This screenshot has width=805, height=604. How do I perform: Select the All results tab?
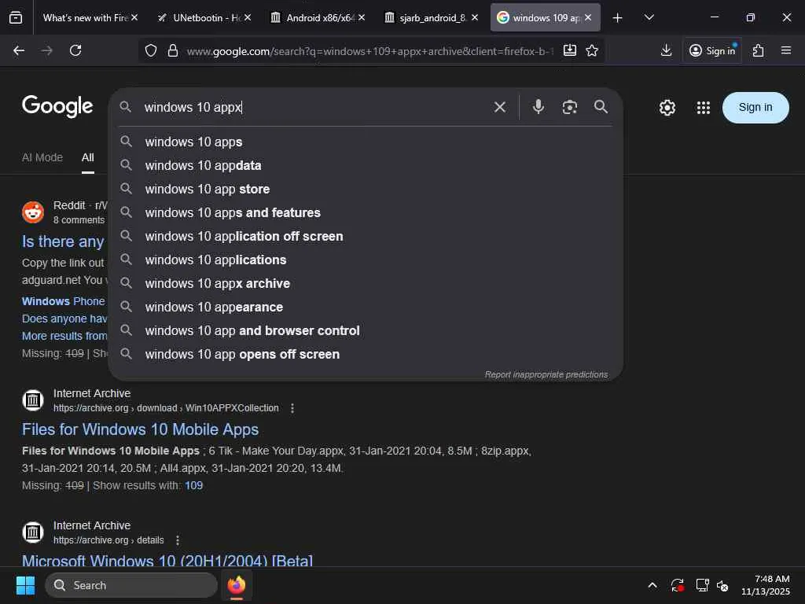pyautogui.click(x=88, y=157)
